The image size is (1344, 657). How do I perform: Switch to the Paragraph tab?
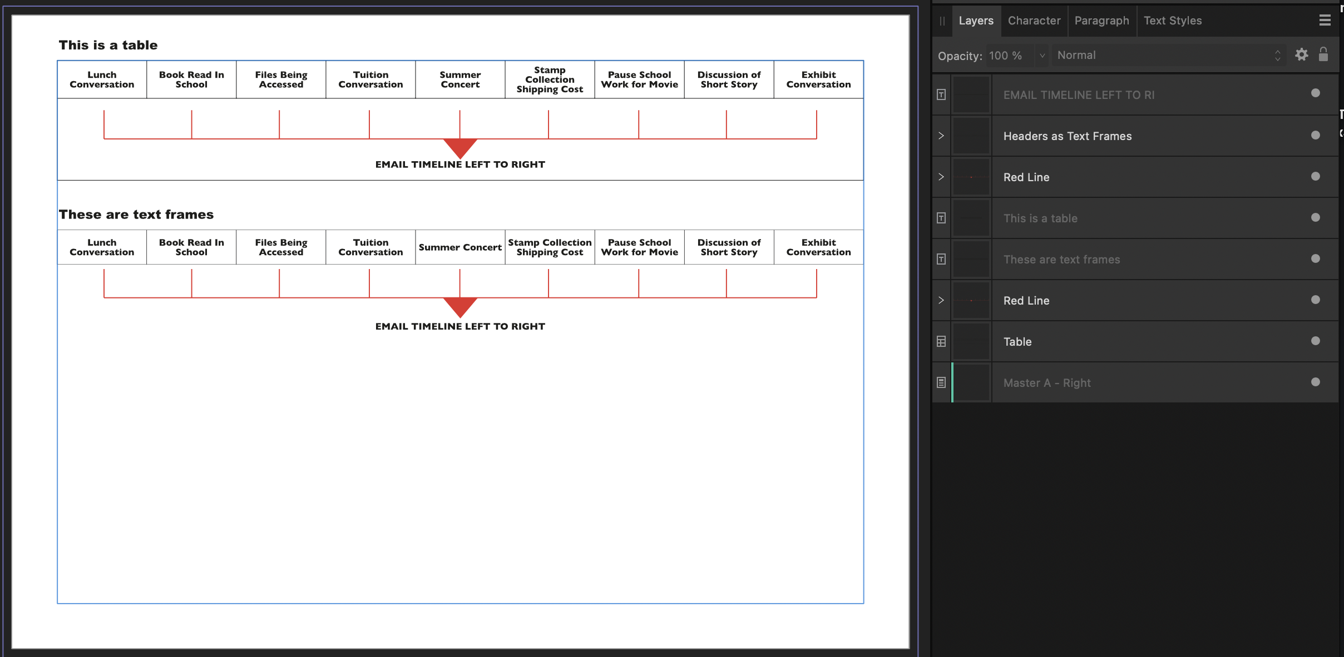coord(1101,20)
